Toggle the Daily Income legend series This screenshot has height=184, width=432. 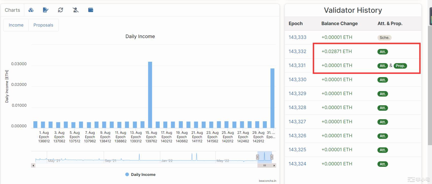pos(140,174)
